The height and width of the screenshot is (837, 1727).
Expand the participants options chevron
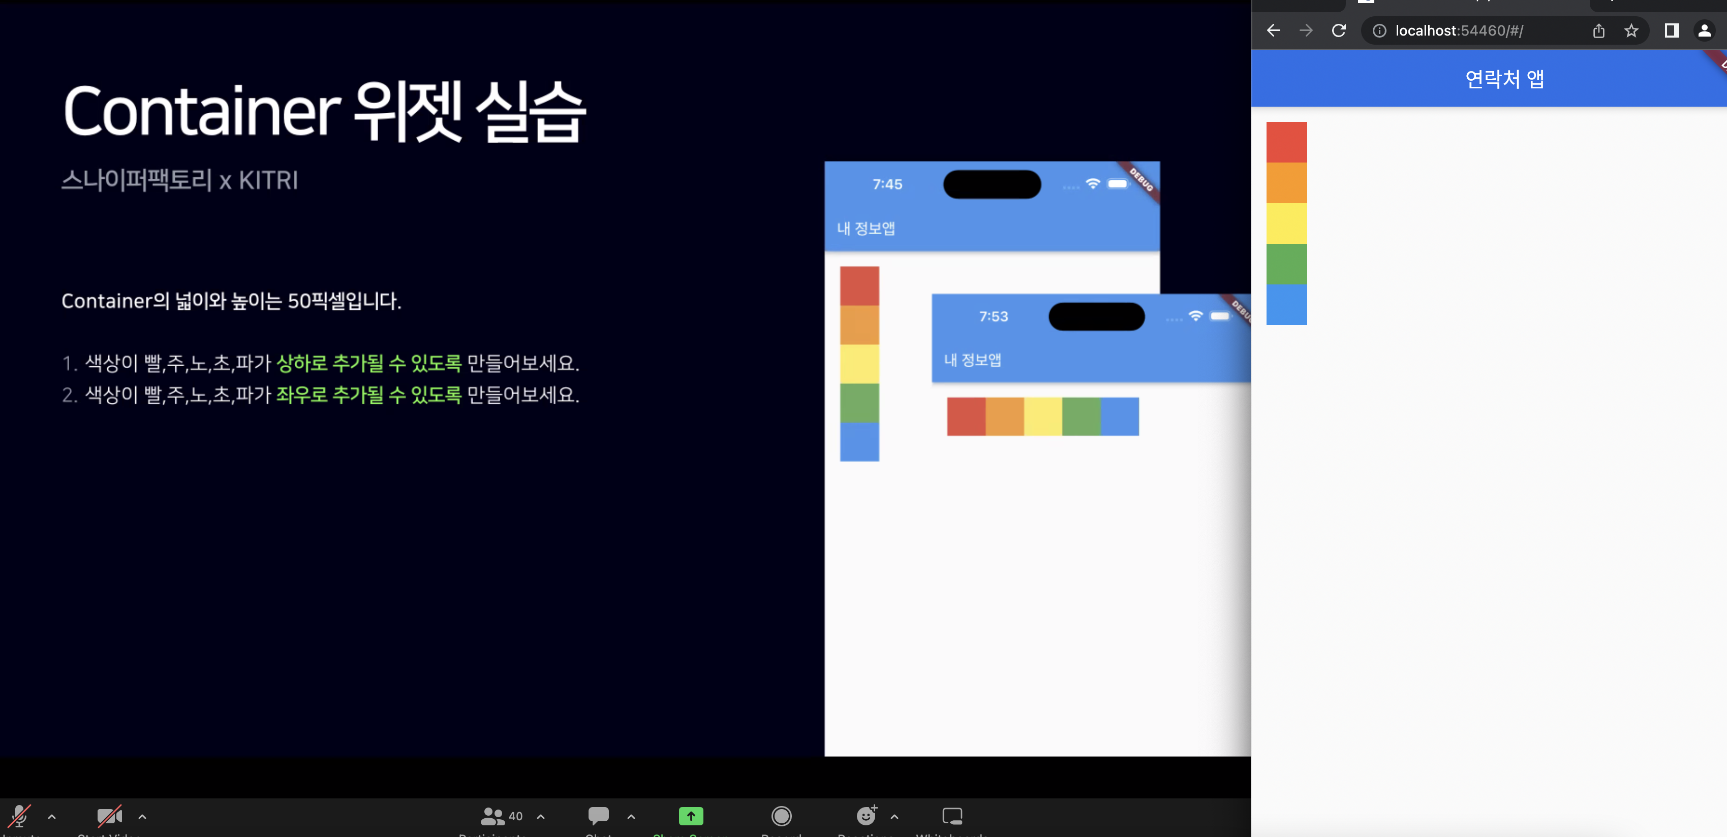pyautogui.click(x=541, y=816)
